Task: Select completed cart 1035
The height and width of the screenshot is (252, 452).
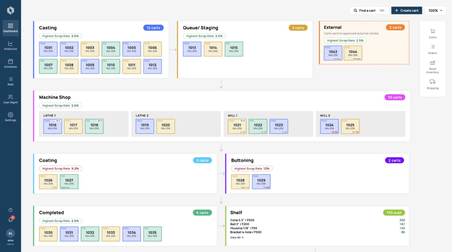Action: coord(152,234)
